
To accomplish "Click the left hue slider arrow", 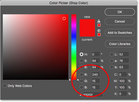I will click(x=70, y=80).
